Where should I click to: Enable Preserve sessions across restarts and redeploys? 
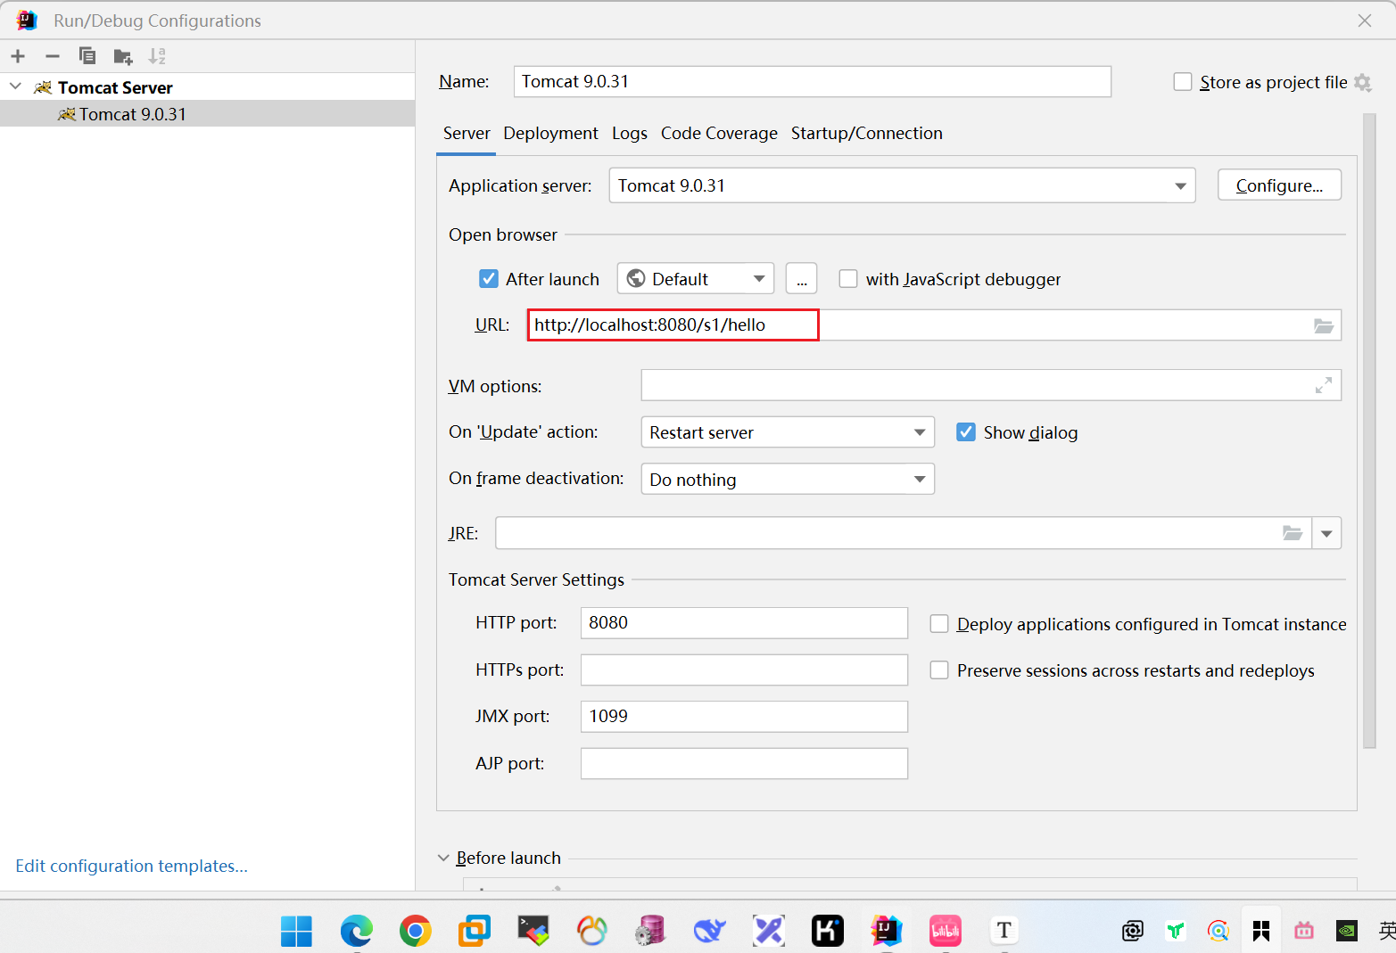(x=939, y=670)
